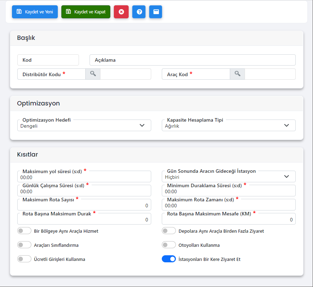This screenshot has height=287, width=313.
Task: Open the Optimizasyon Hedefi dropdown
Action: (84, 126)
